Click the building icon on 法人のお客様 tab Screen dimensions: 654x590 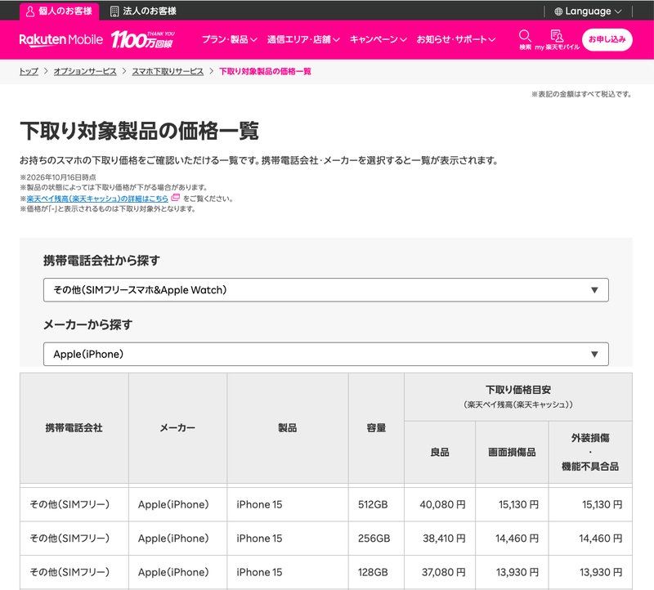[x=114, y=11]
